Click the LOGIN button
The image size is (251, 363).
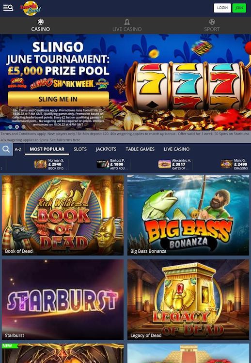(x=222, y=8)
